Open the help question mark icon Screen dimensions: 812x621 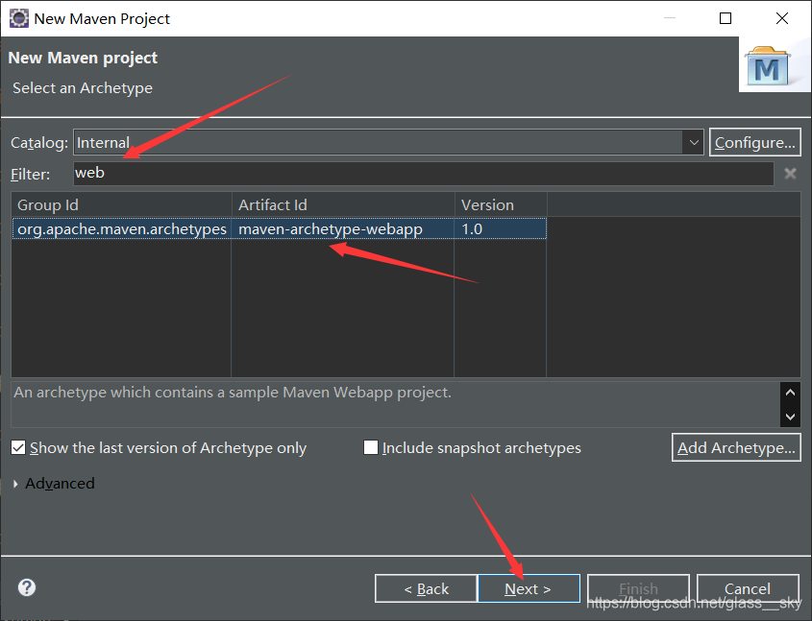tap(27, 587)
